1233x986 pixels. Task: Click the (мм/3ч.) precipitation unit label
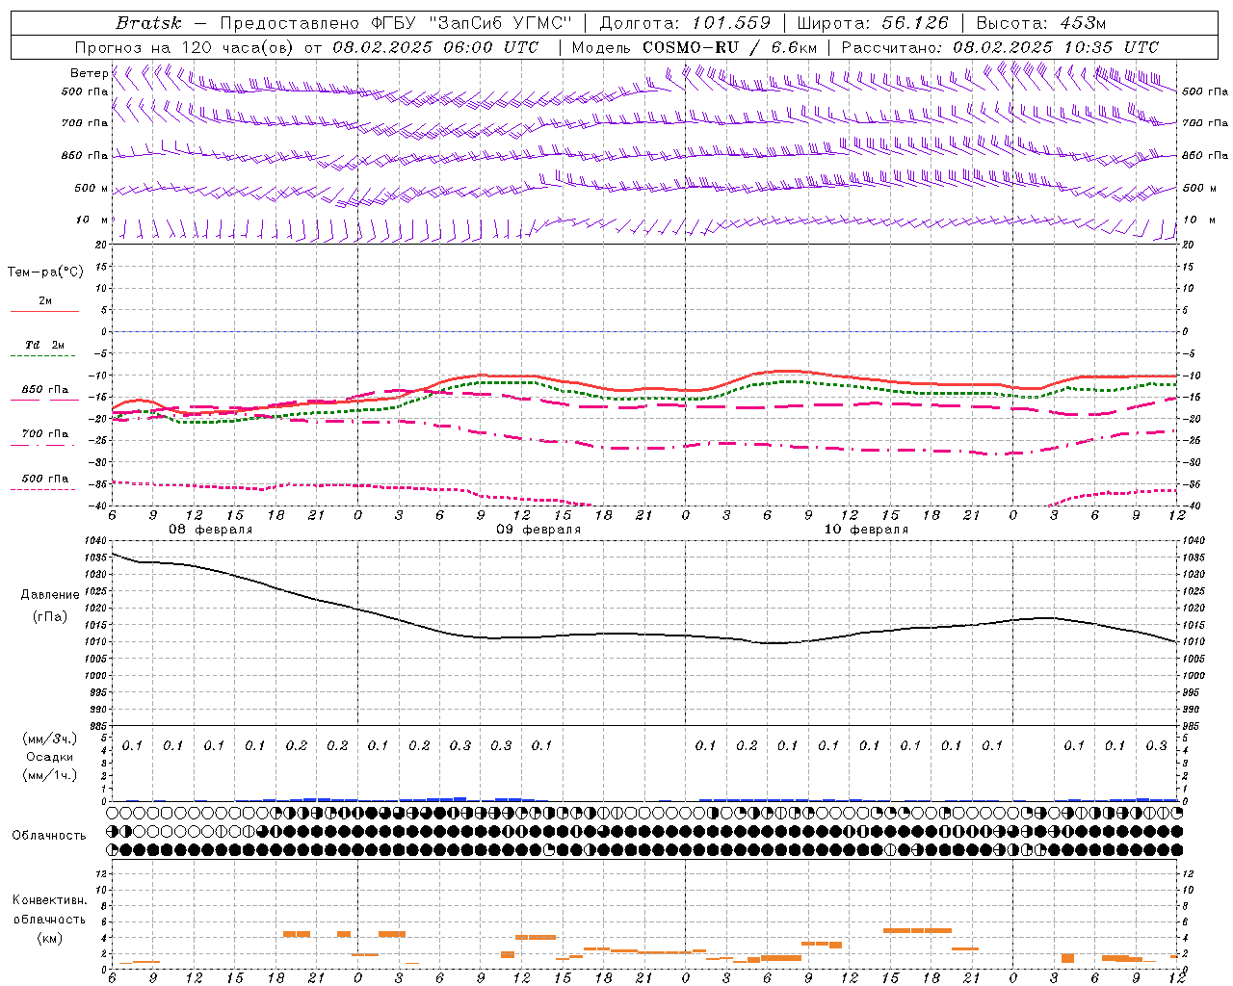point(50,739)
